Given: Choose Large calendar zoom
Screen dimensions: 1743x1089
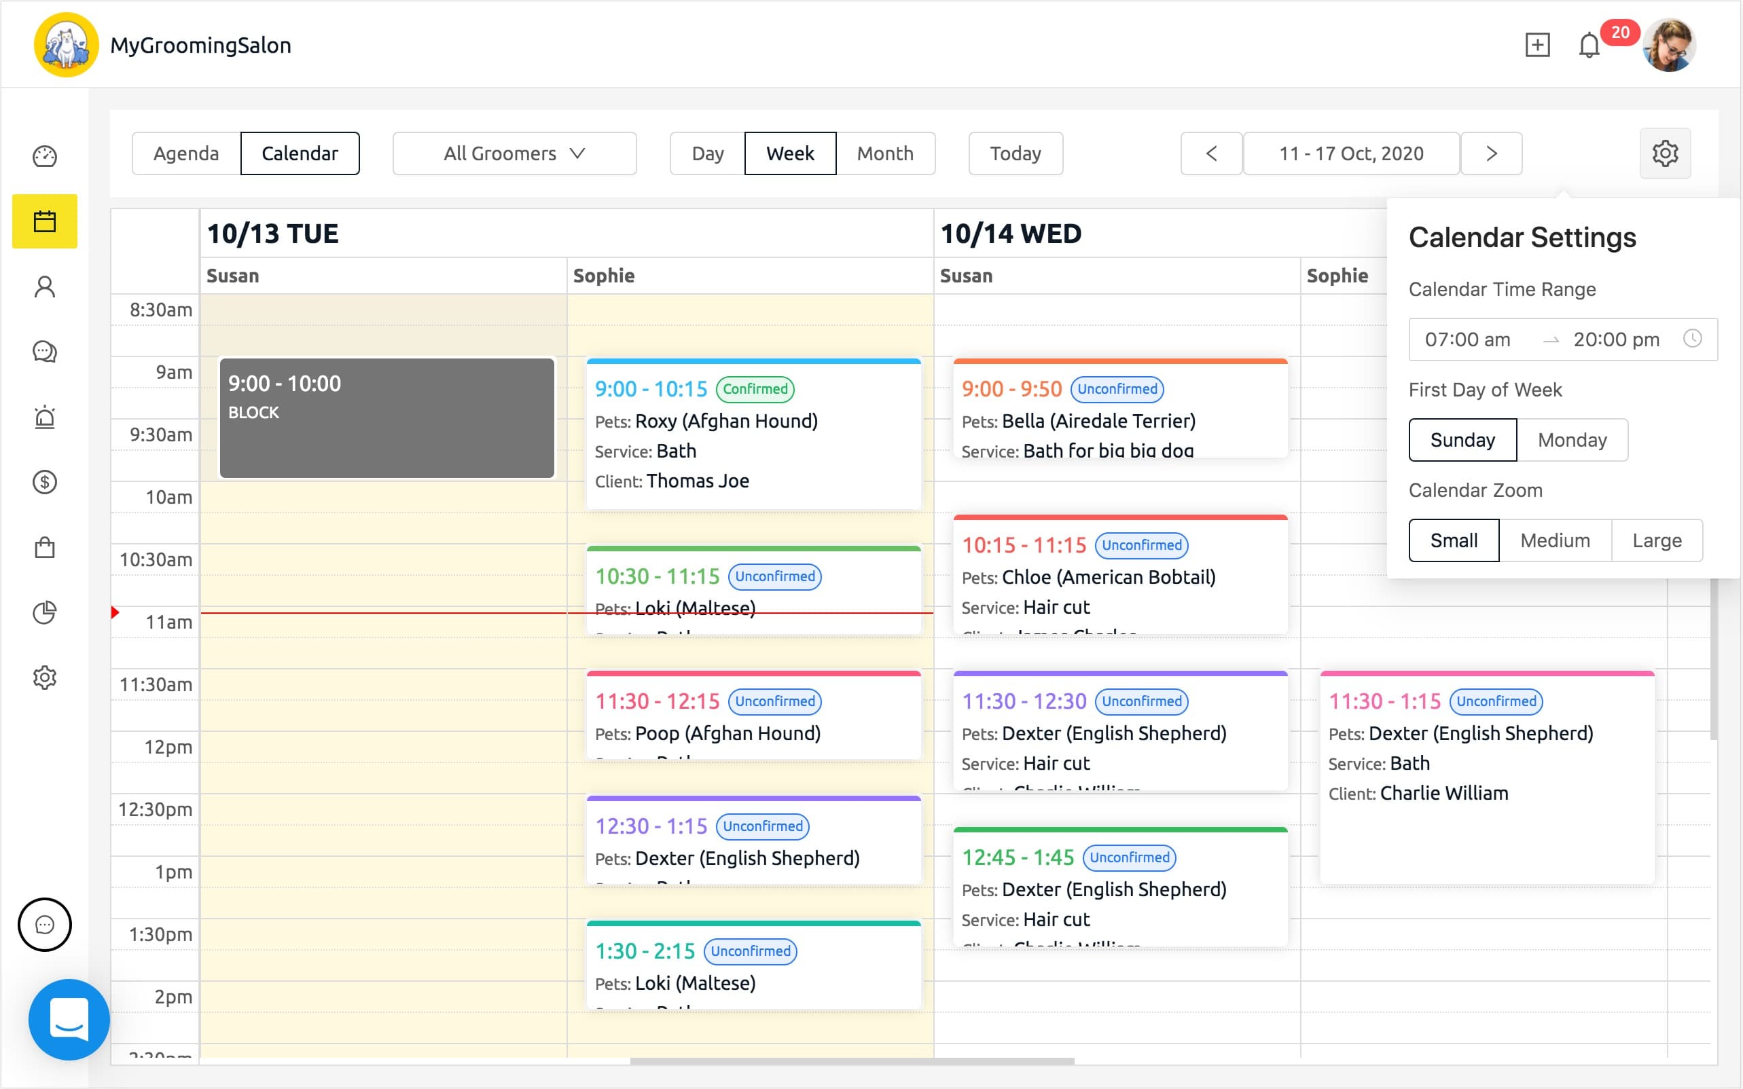Looking at the screenshot, I should coord(1656,540).
